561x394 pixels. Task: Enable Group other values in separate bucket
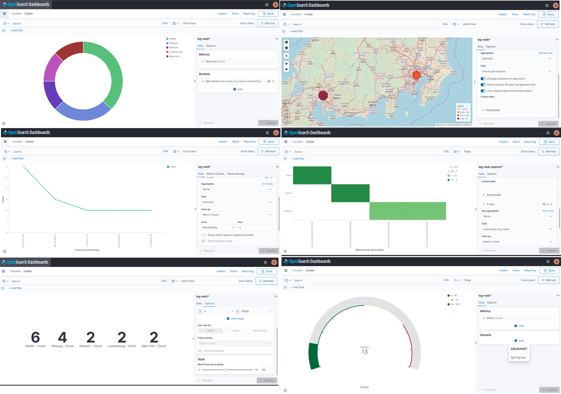click(x=204, y=235)
